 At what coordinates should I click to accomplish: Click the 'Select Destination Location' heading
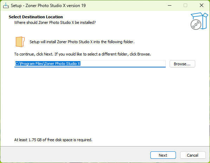(36, 17)
